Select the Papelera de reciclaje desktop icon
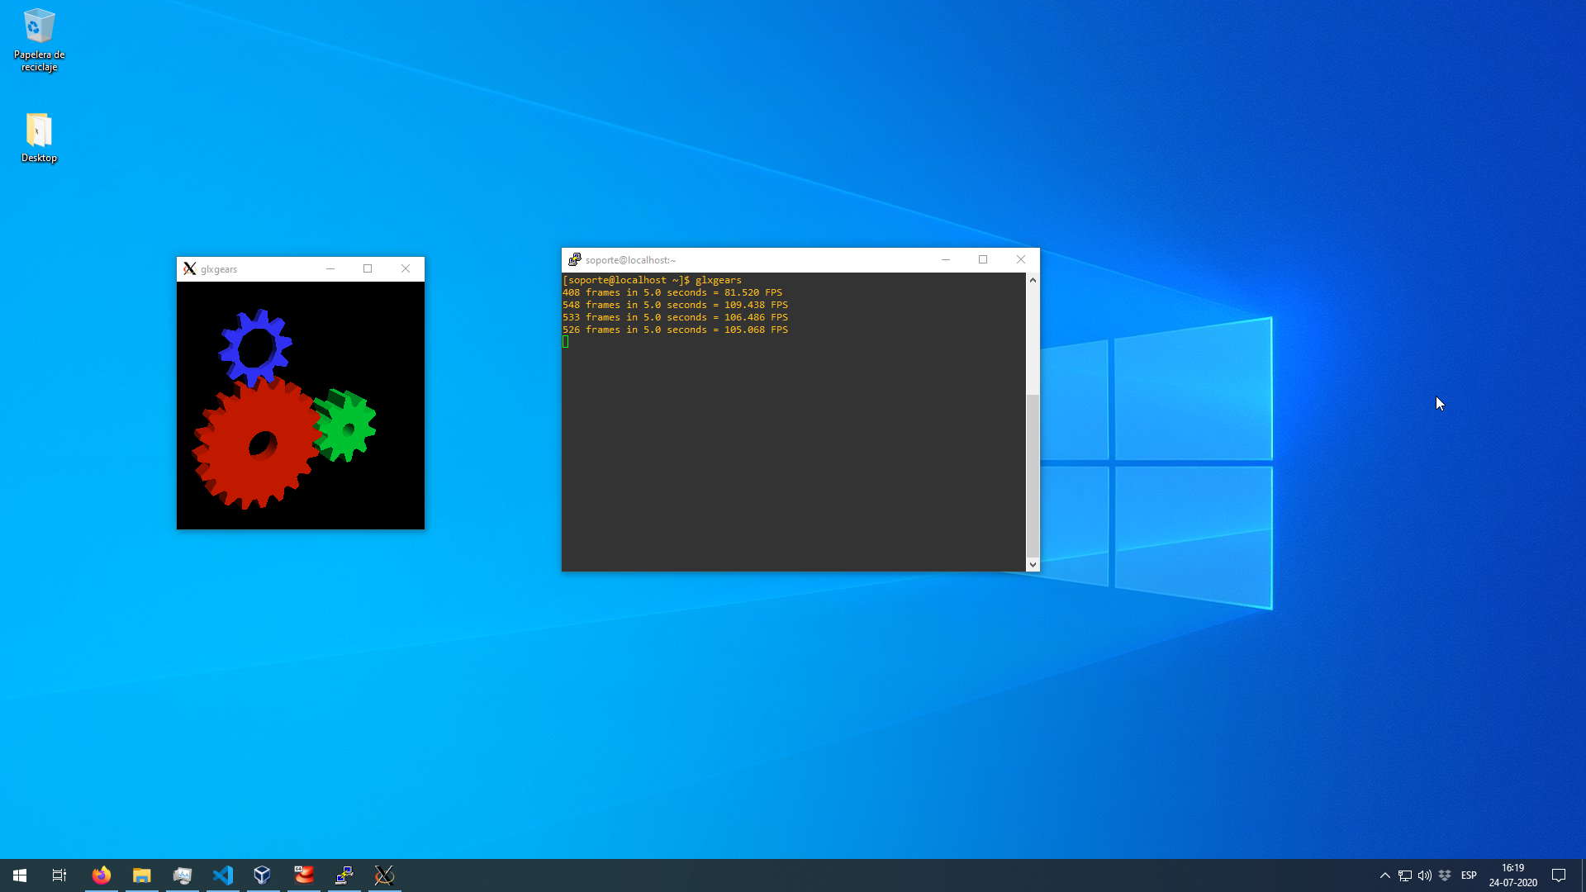 click(39, 40)
